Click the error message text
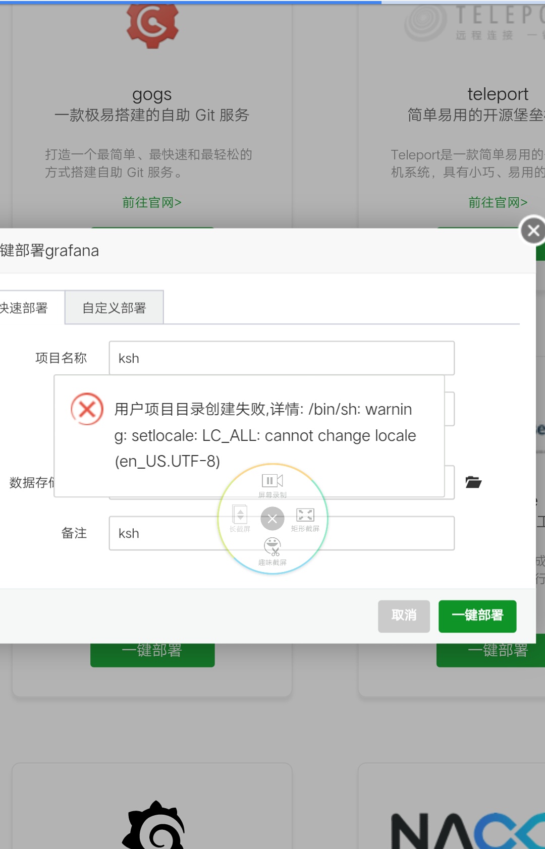 pyautogui.click(x=265, y=435)
